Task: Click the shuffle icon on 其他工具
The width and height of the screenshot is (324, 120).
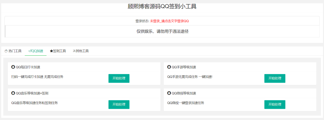Action: [74, 51]
